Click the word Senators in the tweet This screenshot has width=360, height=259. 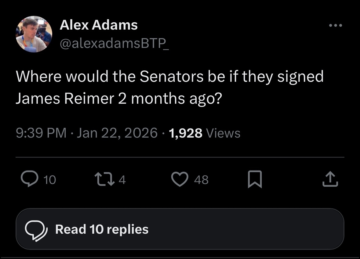point(171,76)
